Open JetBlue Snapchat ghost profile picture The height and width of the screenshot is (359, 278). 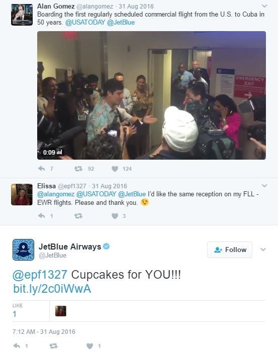click(24, 250)
